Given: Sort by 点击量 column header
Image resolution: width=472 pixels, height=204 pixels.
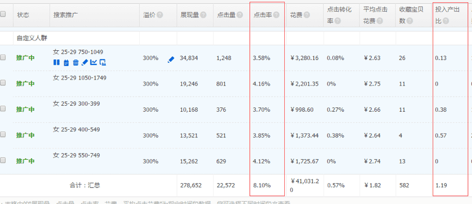Looking at the screenshot, I should pyautogui.click(x=226, y=15).
